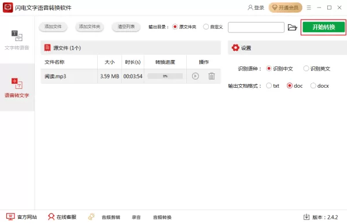Open the browse folder icon
This screenshot has width=347, height=224.
click(292, 27)
